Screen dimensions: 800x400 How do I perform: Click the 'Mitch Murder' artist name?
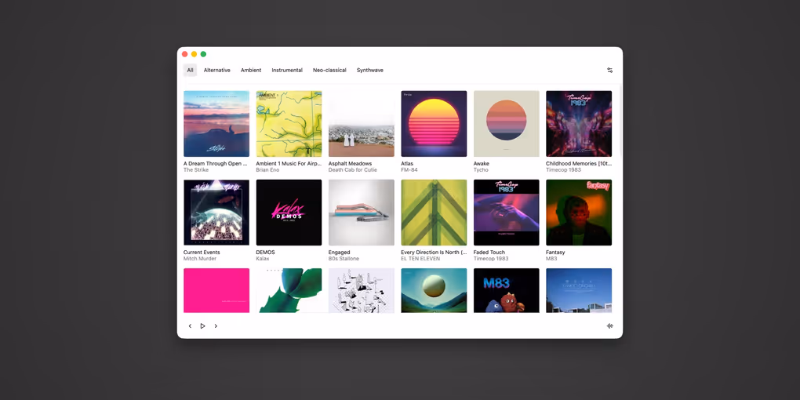pos(200,259)
